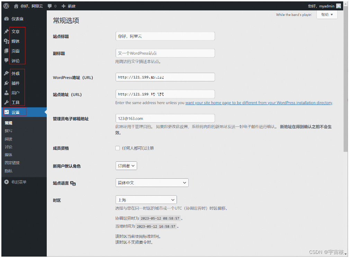Select the 撰写 settings submenu
The width and height of the screenshot is (349, 258).
tap(8, 131)
